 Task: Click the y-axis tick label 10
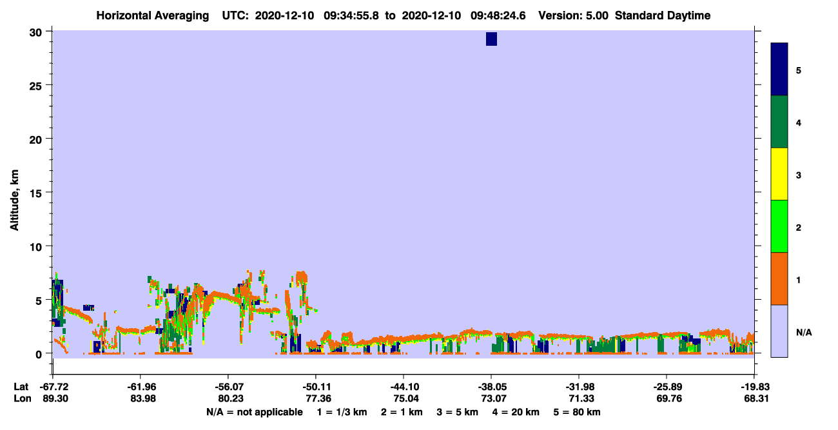pos(36,246)
